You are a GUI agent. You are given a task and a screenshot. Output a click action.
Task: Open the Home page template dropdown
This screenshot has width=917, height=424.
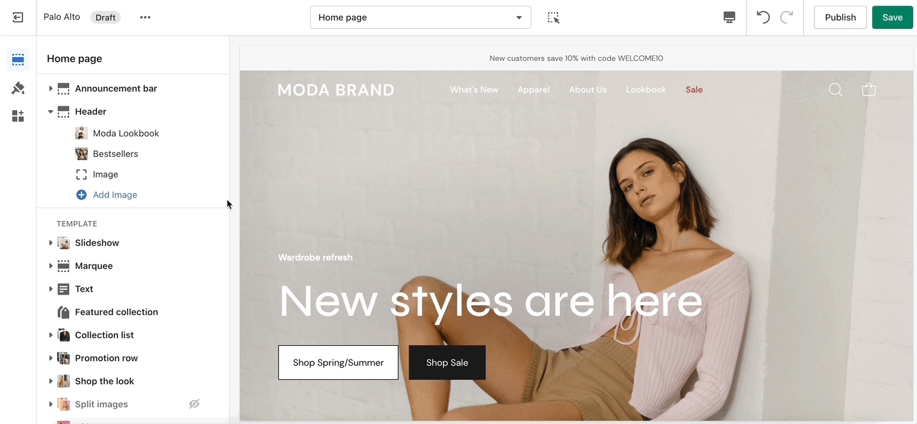point(421,17)
